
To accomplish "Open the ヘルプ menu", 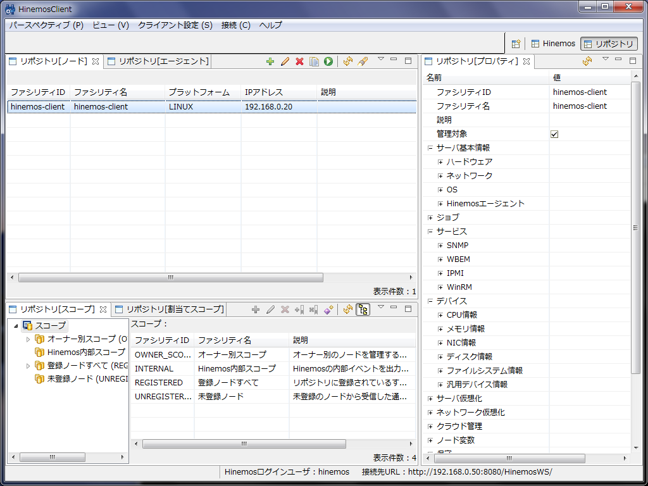I will 271,25.
